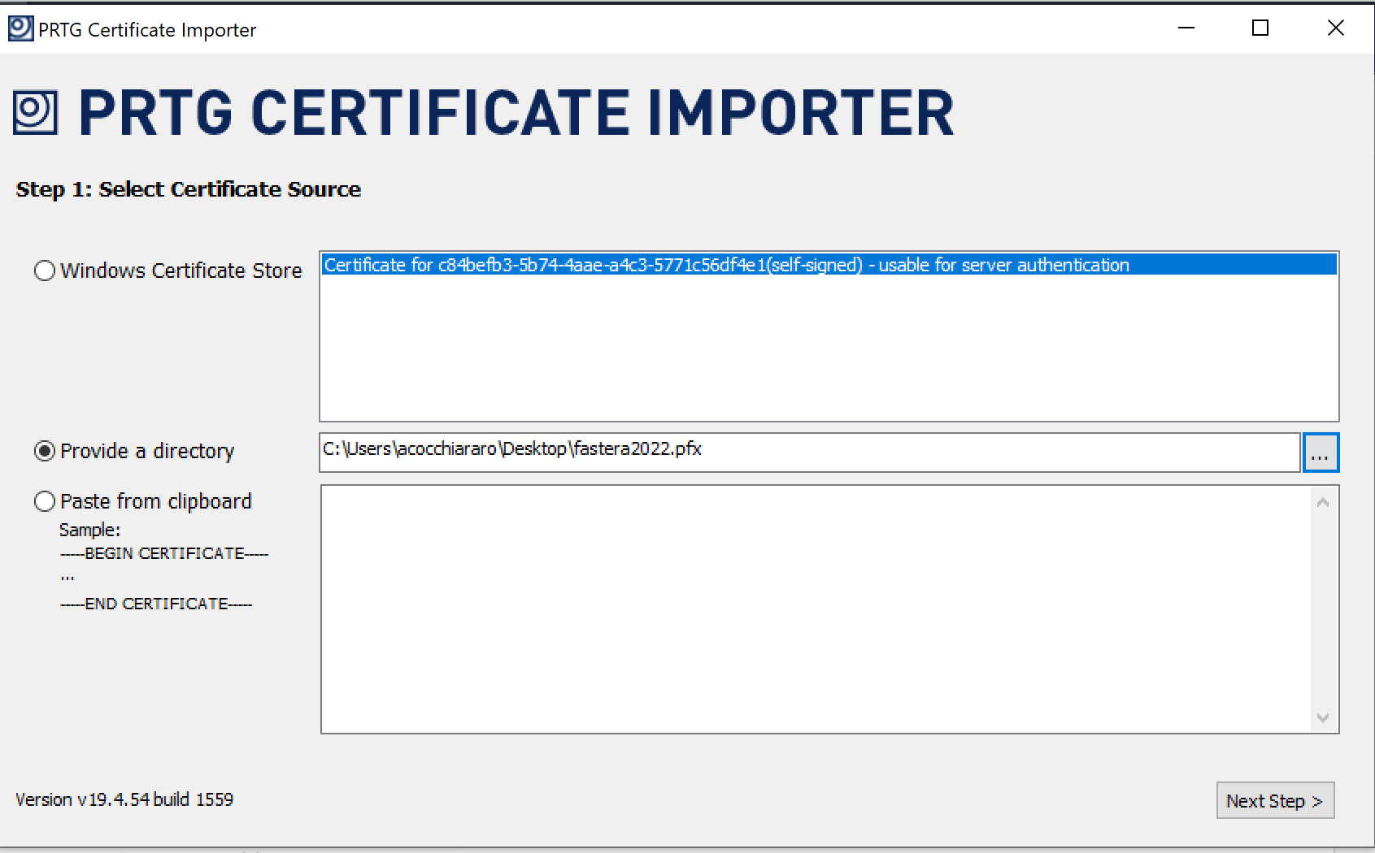Close the PRTG Certificate Importer window
This screenshot has width=1375, height=853.
click(1335, 28)
